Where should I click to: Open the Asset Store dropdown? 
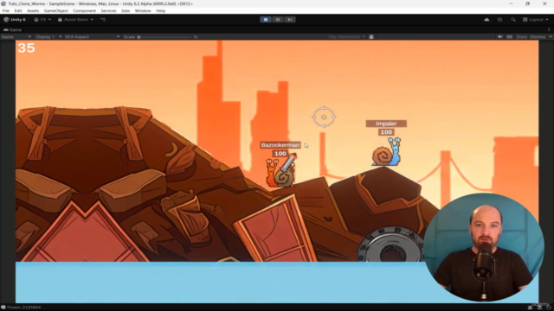[75, 19]
